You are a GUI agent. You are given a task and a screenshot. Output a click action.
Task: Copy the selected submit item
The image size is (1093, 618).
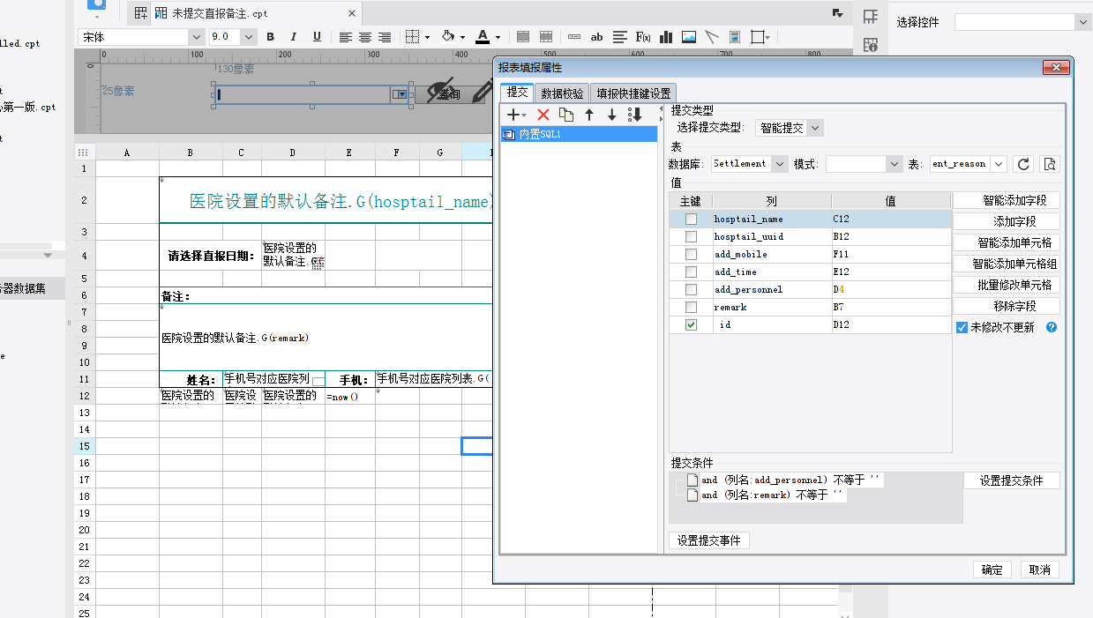click(x=566, y=115)
